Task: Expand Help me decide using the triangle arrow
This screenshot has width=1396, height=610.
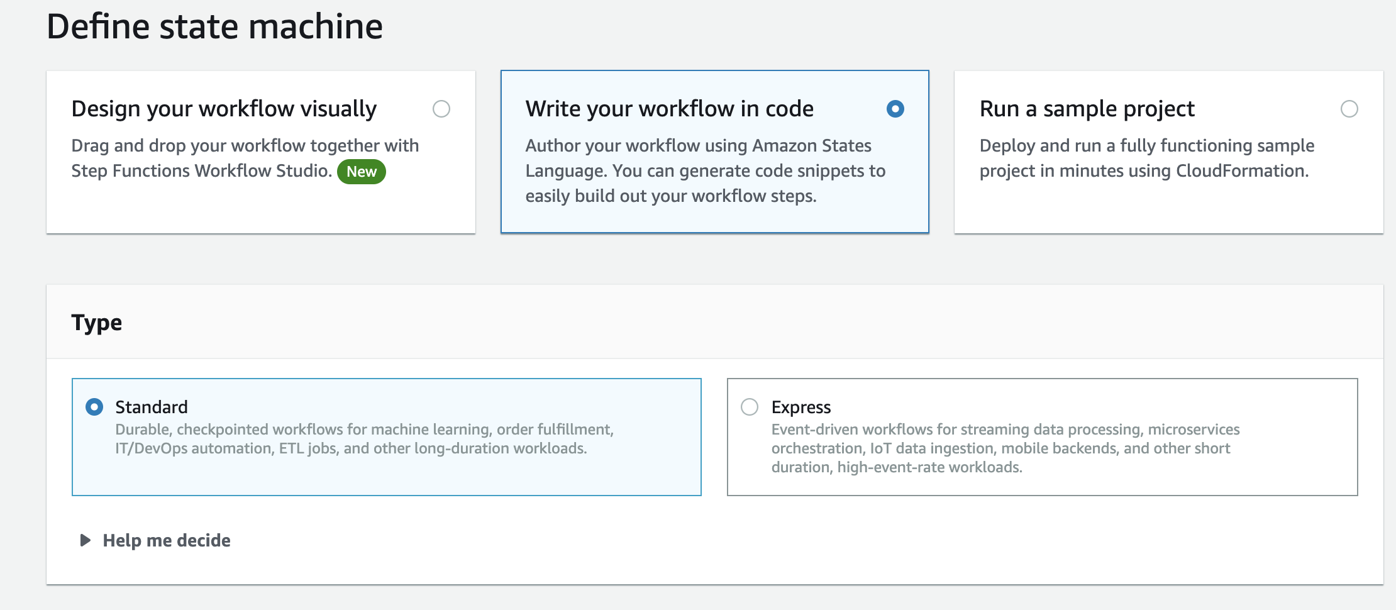Action: point(85,540)
